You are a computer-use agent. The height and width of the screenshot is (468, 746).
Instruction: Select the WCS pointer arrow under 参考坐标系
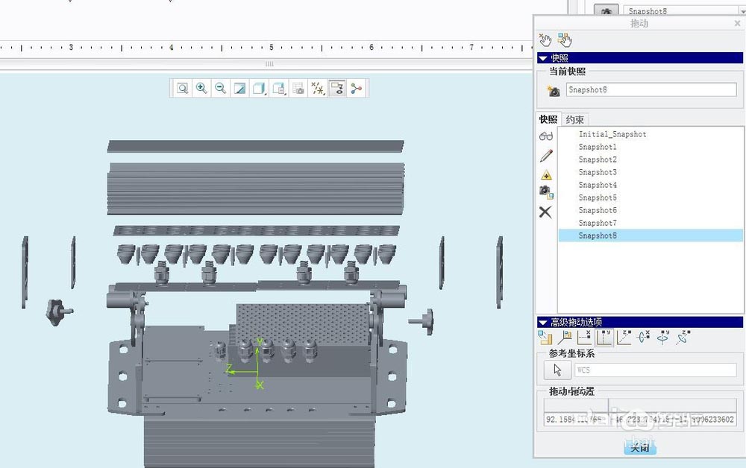tap(556, 369)
